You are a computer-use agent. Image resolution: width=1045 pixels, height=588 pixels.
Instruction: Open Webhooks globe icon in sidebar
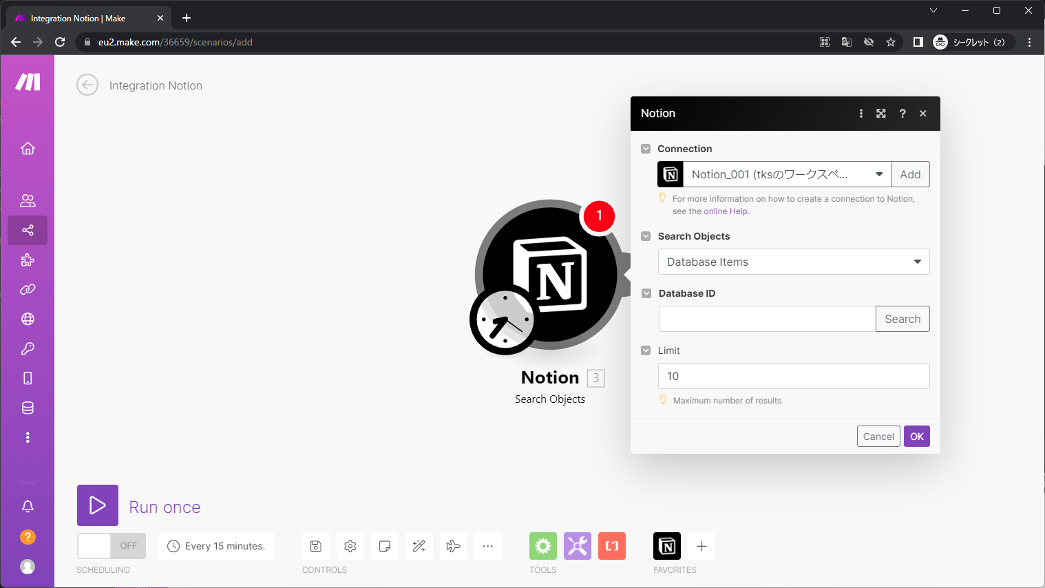click(28, 319)
